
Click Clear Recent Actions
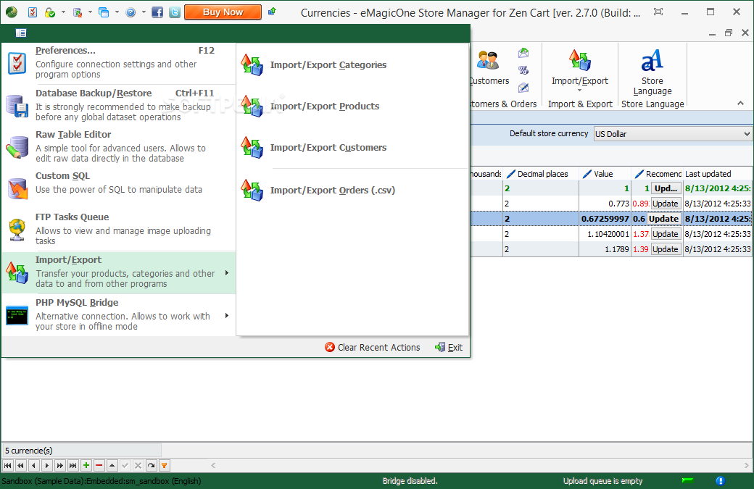pyautogui.click(x=372, y=347)
